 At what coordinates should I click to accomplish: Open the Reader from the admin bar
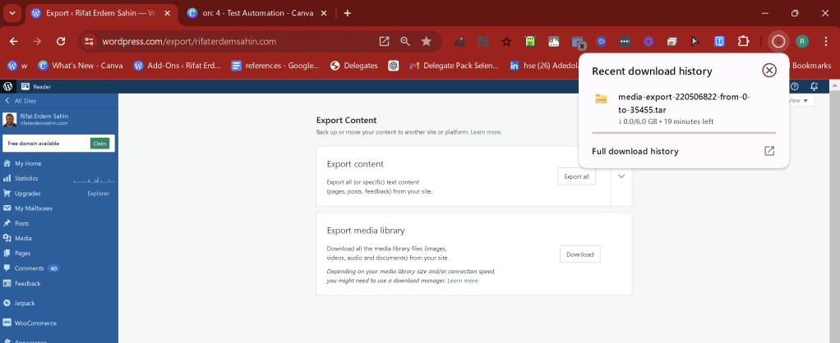(36, 86)
